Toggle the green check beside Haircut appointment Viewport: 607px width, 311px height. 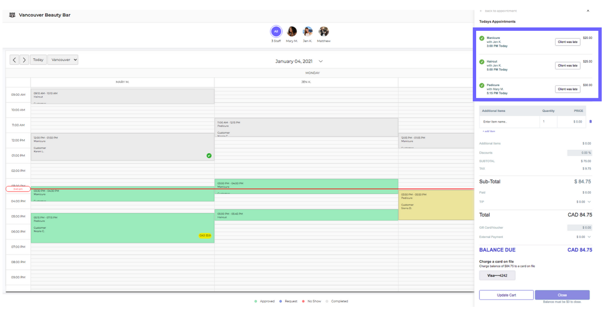(482, 62)
